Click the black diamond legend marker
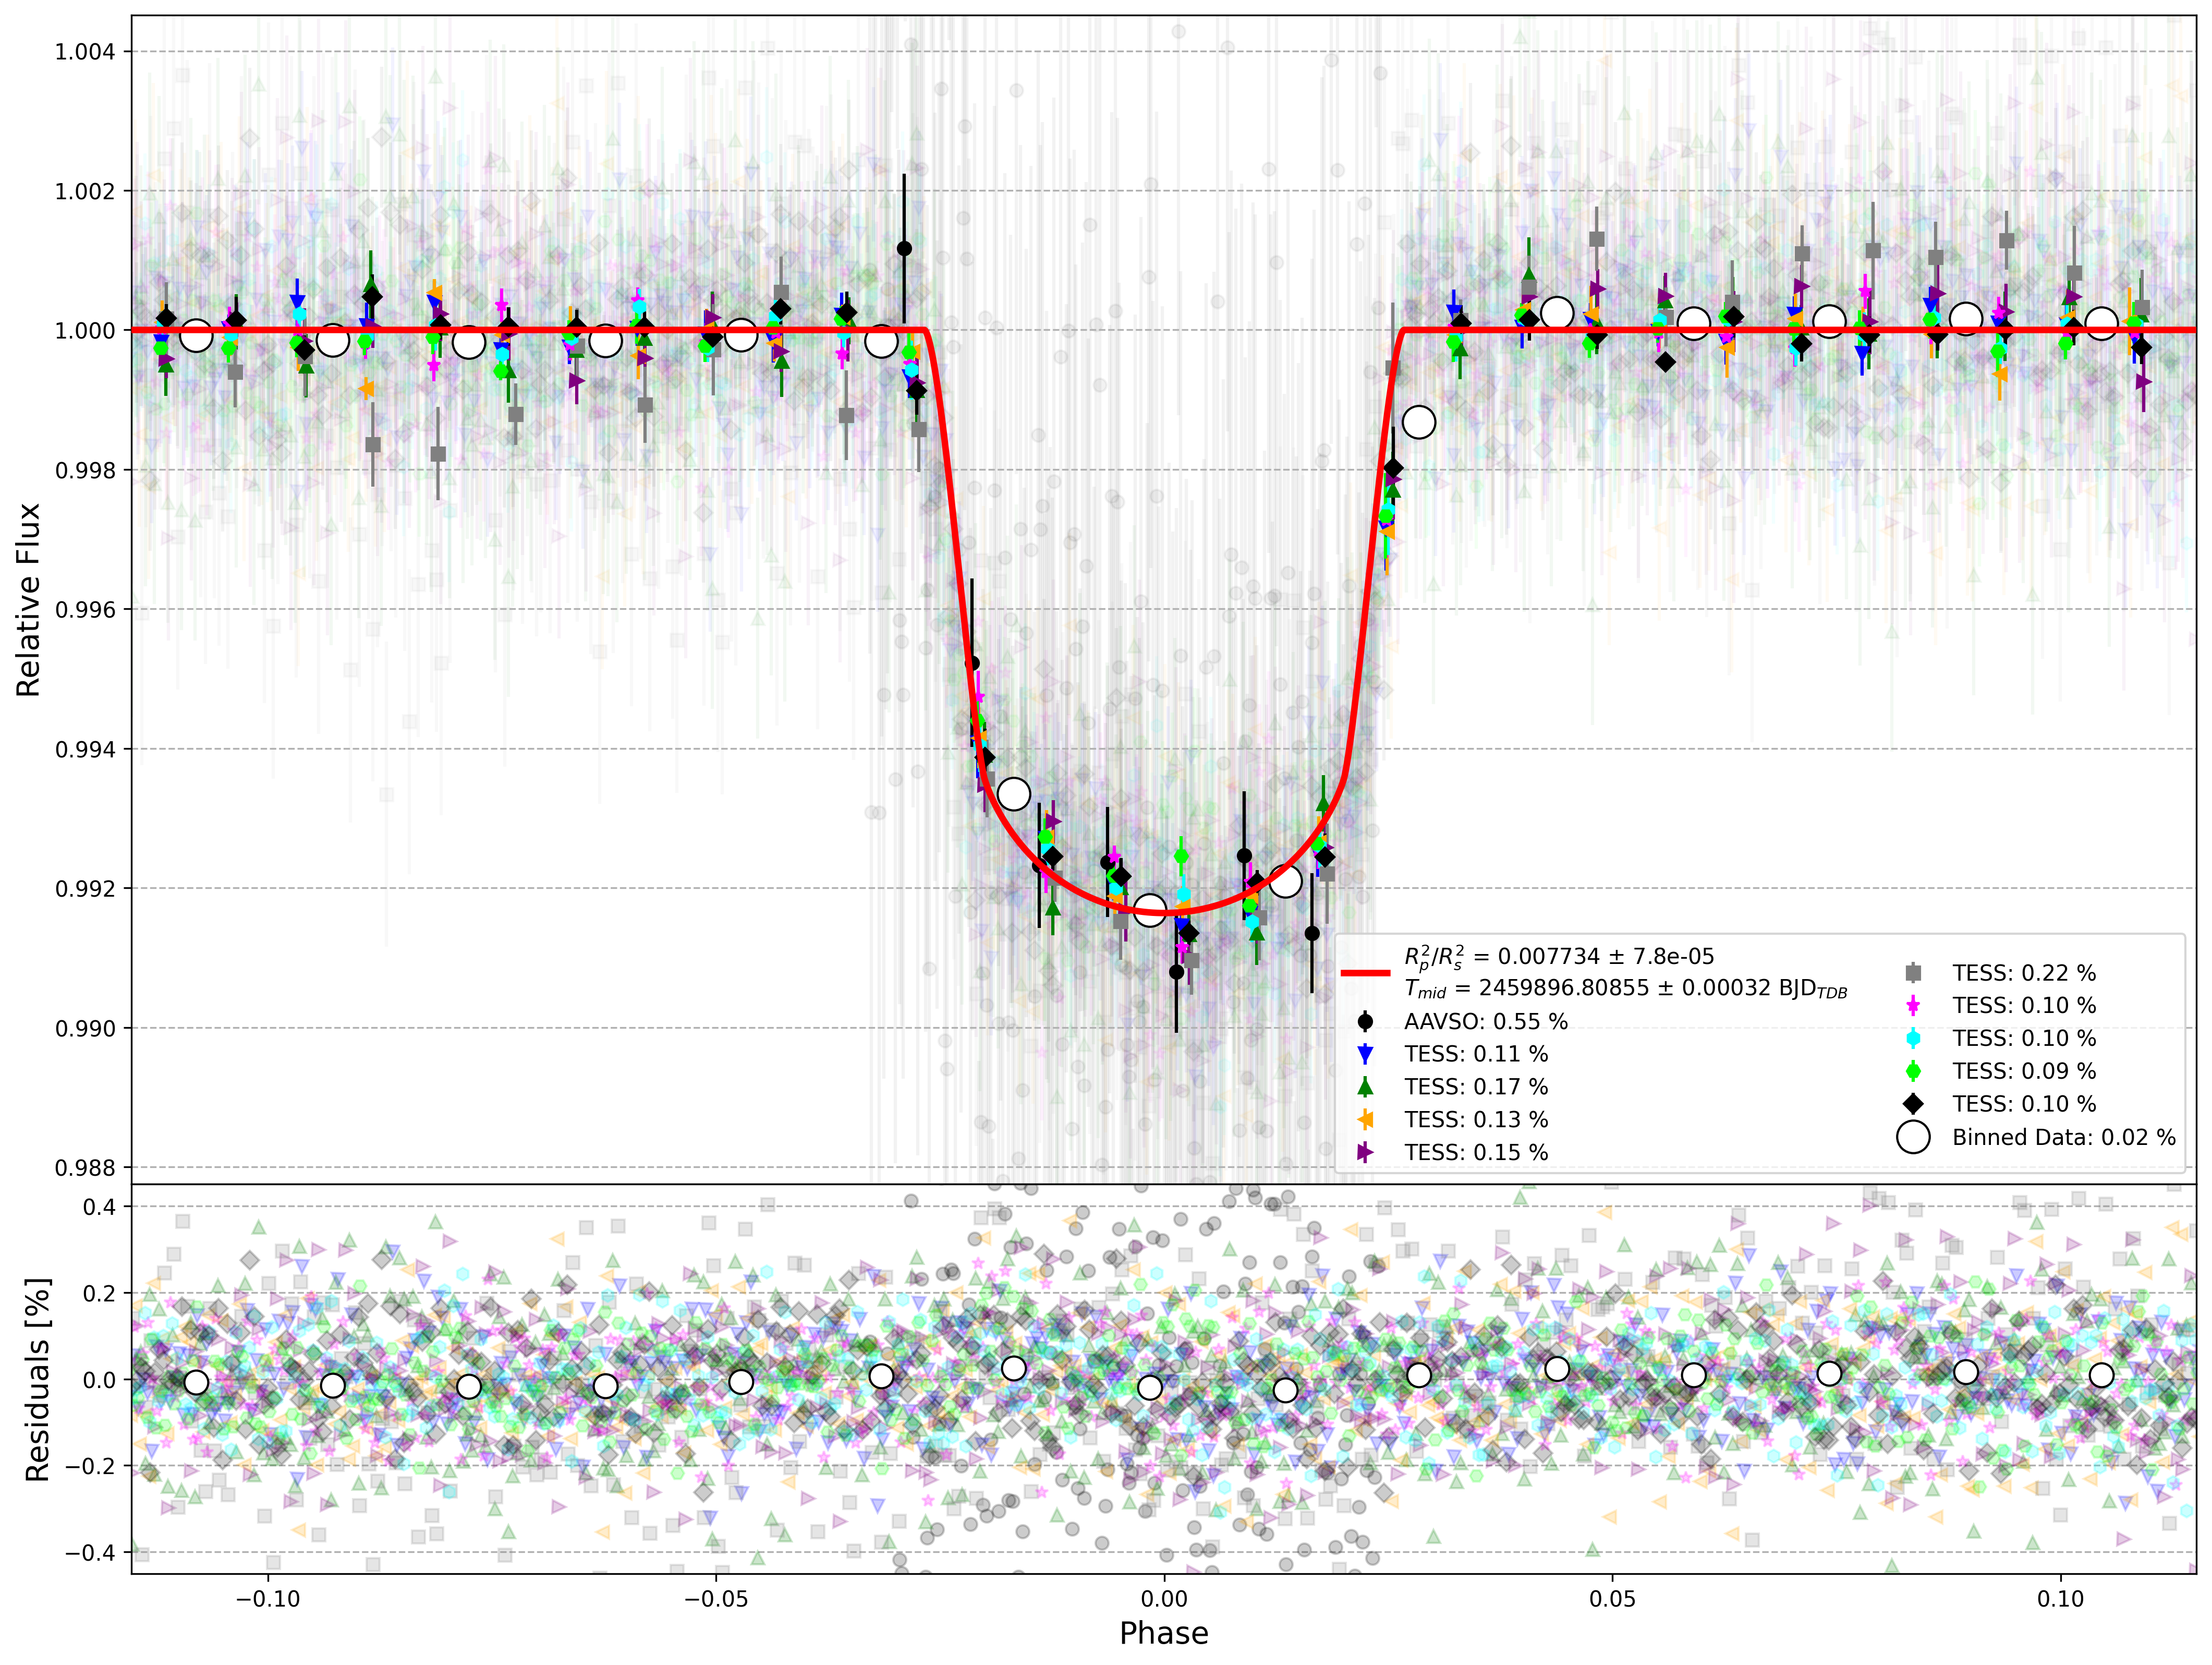 (1913, 1104)
